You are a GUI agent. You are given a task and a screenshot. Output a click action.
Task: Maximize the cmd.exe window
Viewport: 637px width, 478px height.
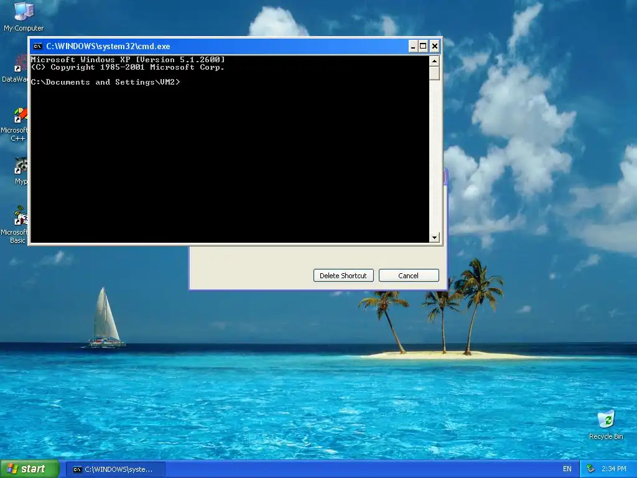tap(423, 46)
